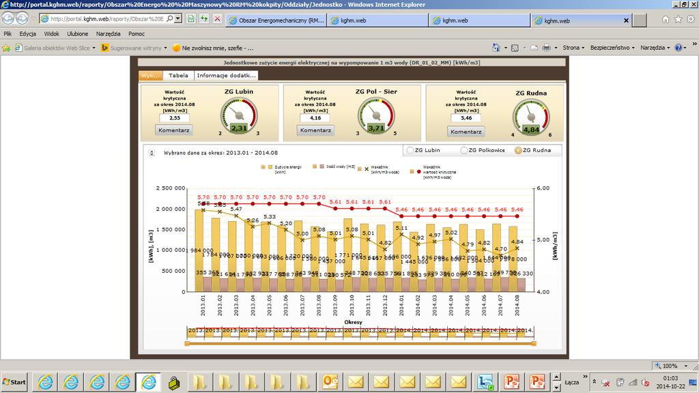Image resolution: width=699 pixels, height=393 pixels.
Task: Refresh the page with the green arrows icon
Action: click(204, 18)
